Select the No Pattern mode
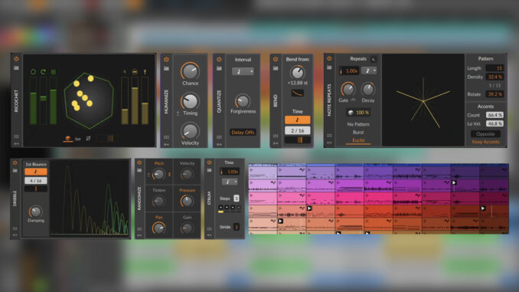The height and width of the screenshot is (292, 519). click(358, 124)
